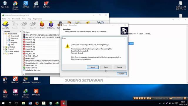Select the Music category
This screenshot has height=106, width=188.
pos(12,40)
